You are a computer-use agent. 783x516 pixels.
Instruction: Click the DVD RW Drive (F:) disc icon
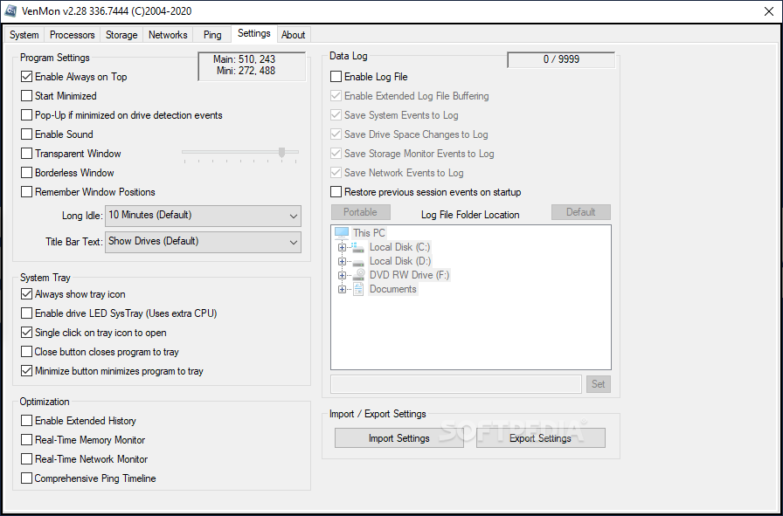(x=358, y=275)
